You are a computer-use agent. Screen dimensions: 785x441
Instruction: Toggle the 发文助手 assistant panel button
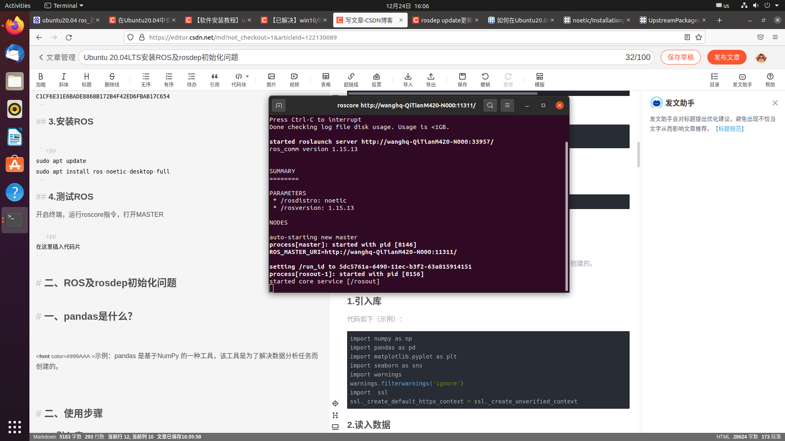click(742, 79)
